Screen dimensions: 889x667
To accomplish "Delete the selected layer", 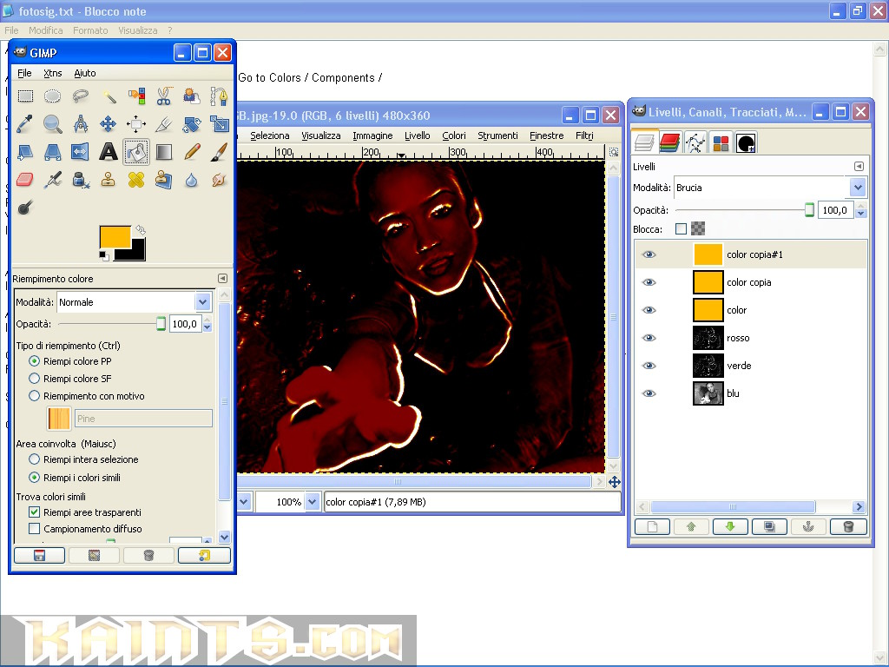I will [x=848, y=527].
